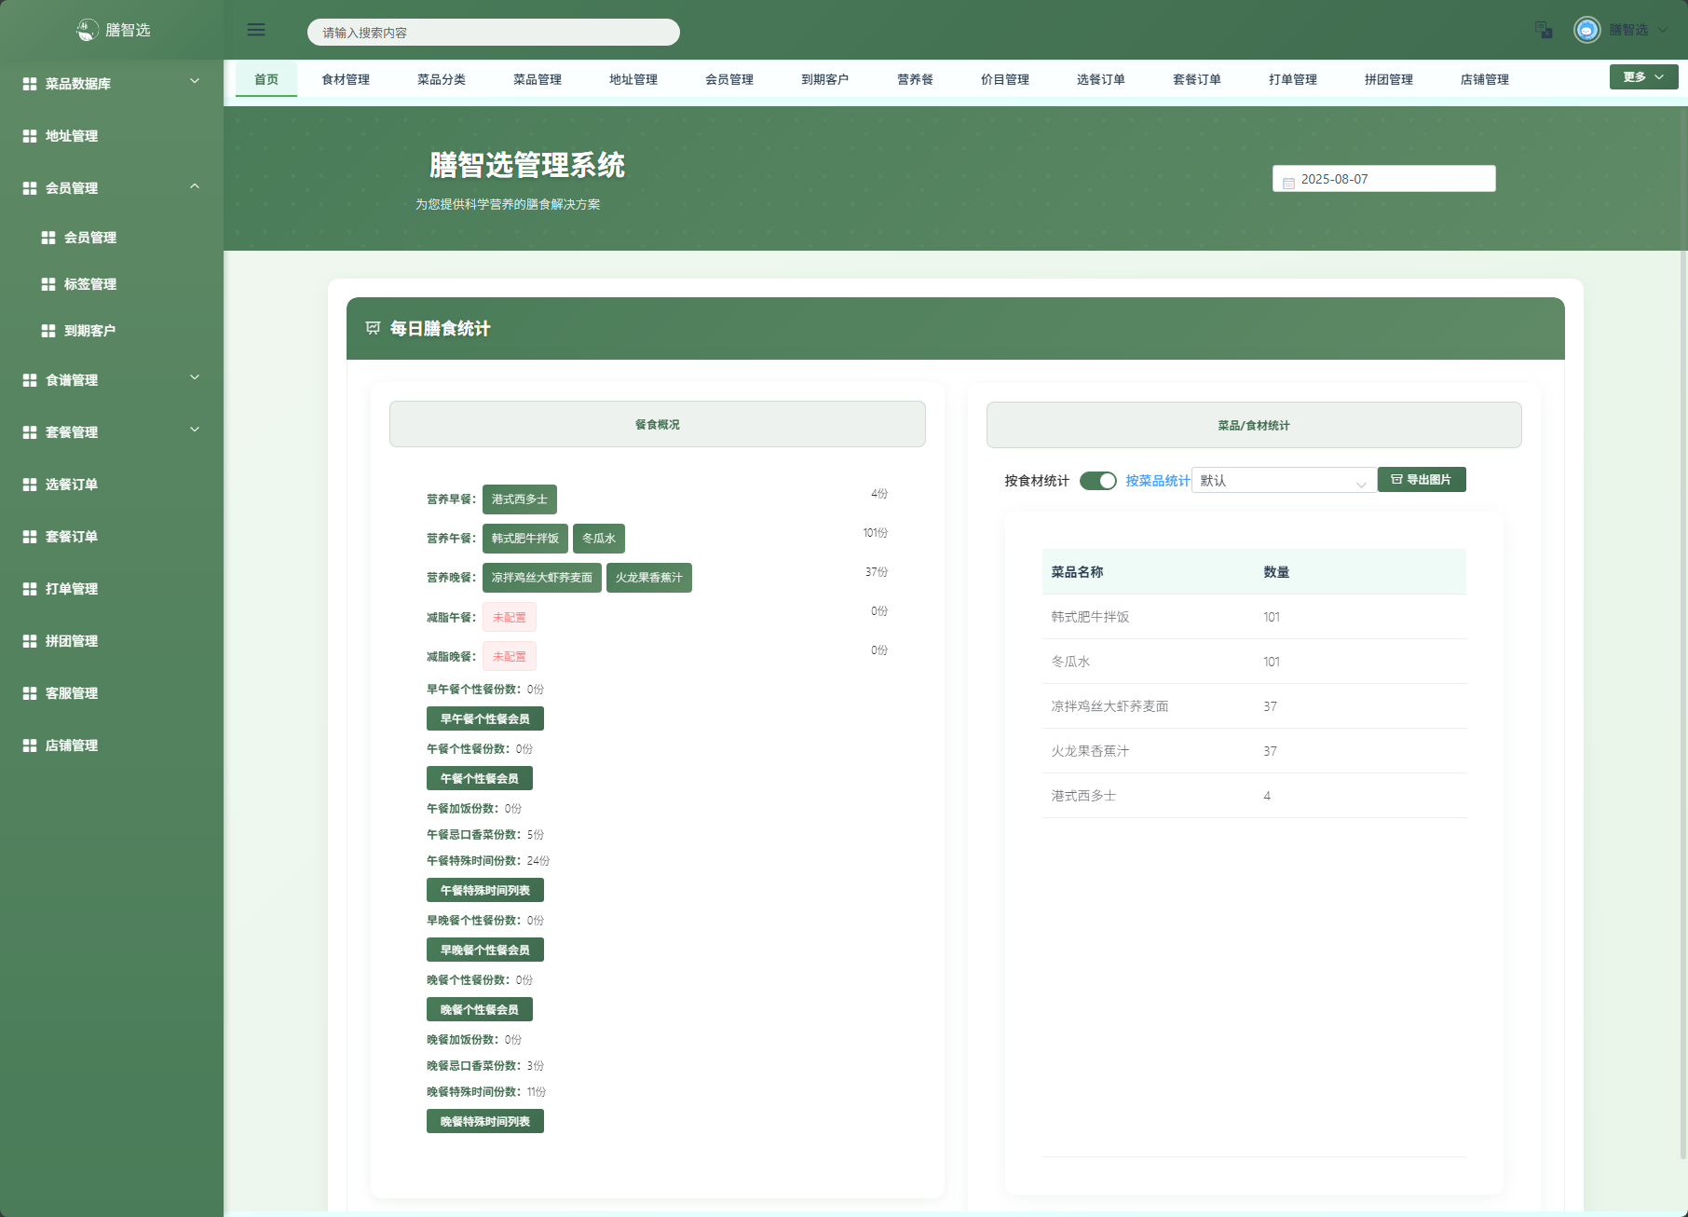Open the 菜品数据库 sidebar icon
Screen dimensions: 1688x1217
pos(27,83)
